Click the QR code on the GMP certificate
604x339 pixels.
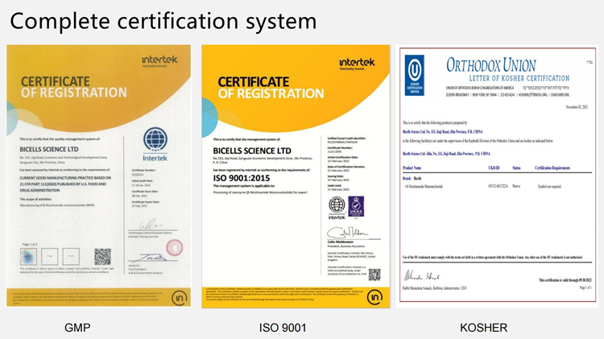(102, 257)
